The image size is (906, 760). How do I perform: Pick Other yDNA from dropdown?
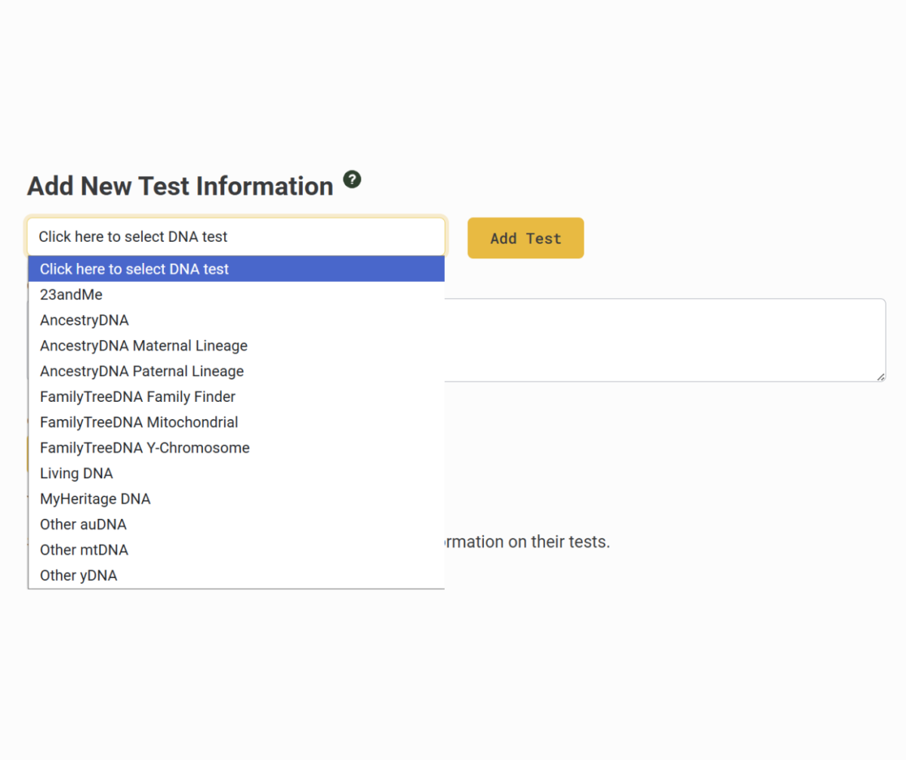236,576
